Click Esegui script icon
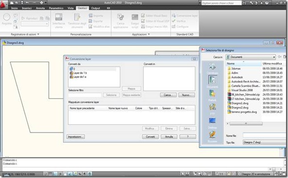 click(x=135, y=17)
